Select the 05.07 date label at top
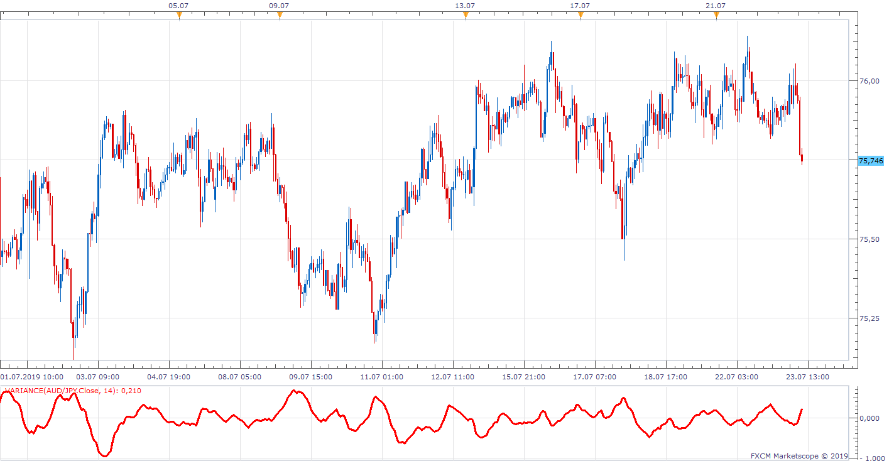The height and width of the screenshot is (461, 894). point(178,6)
